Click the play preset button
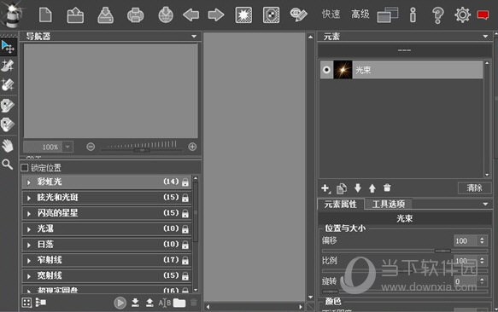498x312 pixels. point(120,303)
